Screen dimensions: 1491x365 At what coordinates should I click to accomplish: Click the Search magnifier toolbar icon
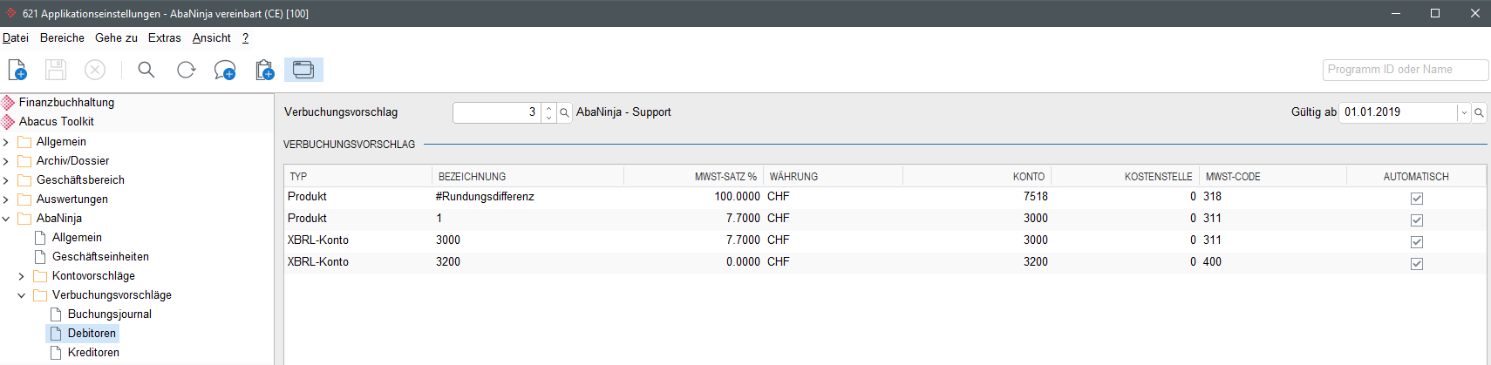coord(146,70)
